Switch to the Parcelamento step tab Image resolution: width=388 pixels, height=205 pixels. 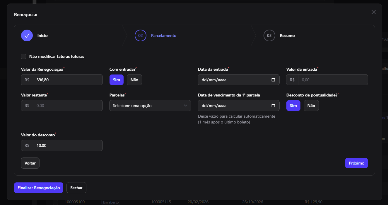[164, 35]
